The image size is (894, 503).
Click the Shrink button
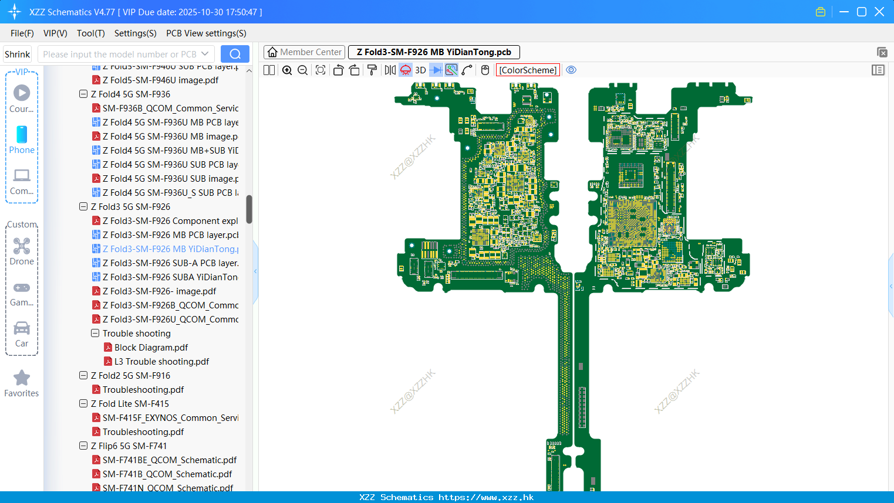17,54
